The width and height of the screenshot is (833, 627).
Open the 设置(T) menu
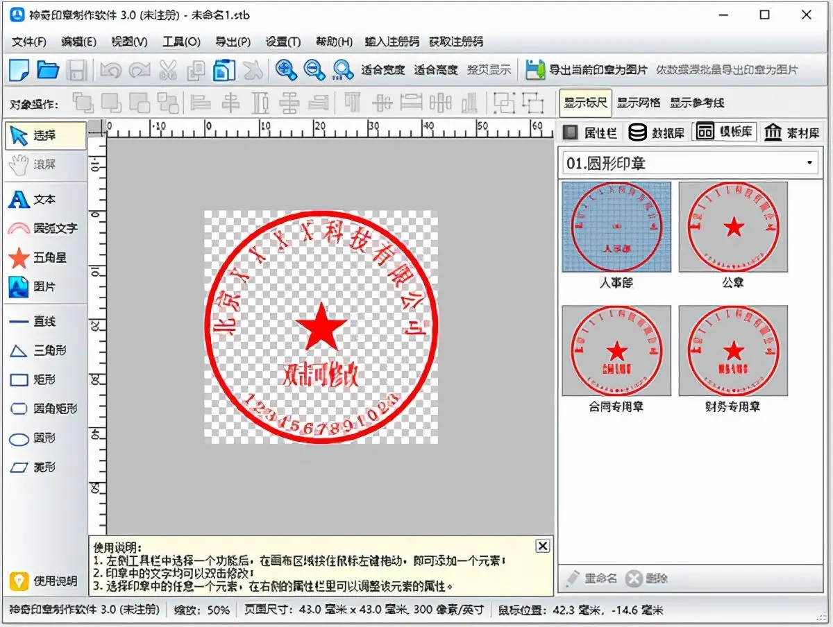(280, 42)
